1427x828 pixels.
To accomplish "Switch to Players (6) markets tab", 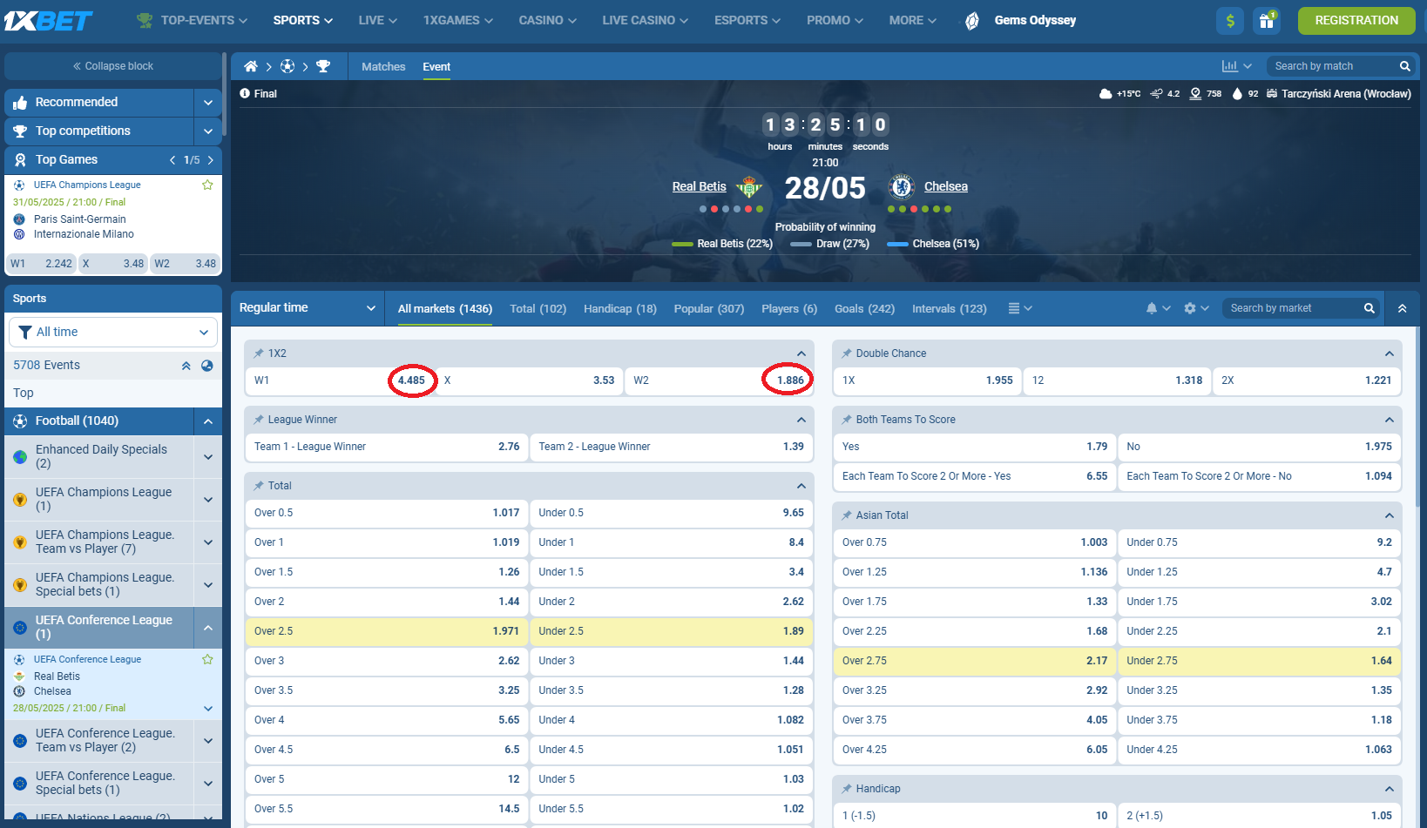I will (789, 308).
